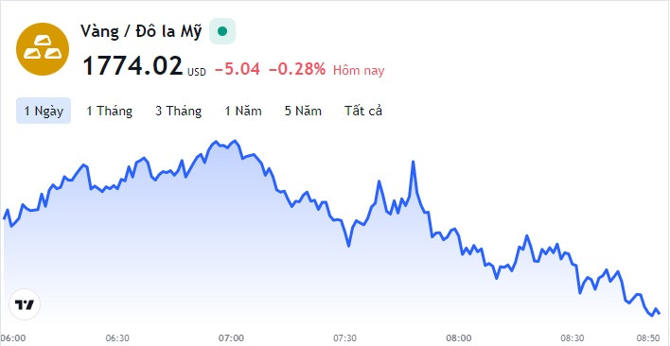Select the Tất cả time range
The image size is (670, 346).
pos(363,111)
